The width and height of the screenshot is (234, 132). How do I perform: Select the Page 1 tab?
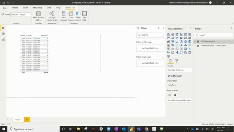tap(18, 120)
